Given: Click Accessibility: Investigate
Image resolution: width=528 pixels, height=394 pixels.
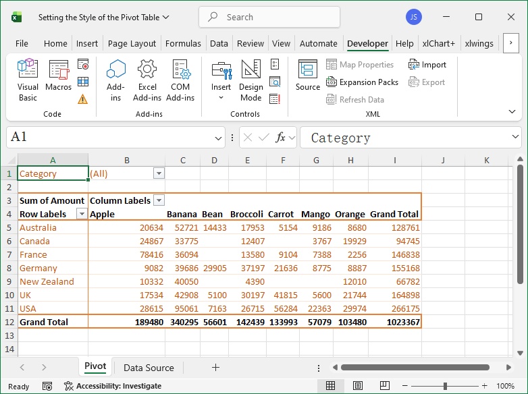Looking at the screenshot, I should [x=113, y=386].
